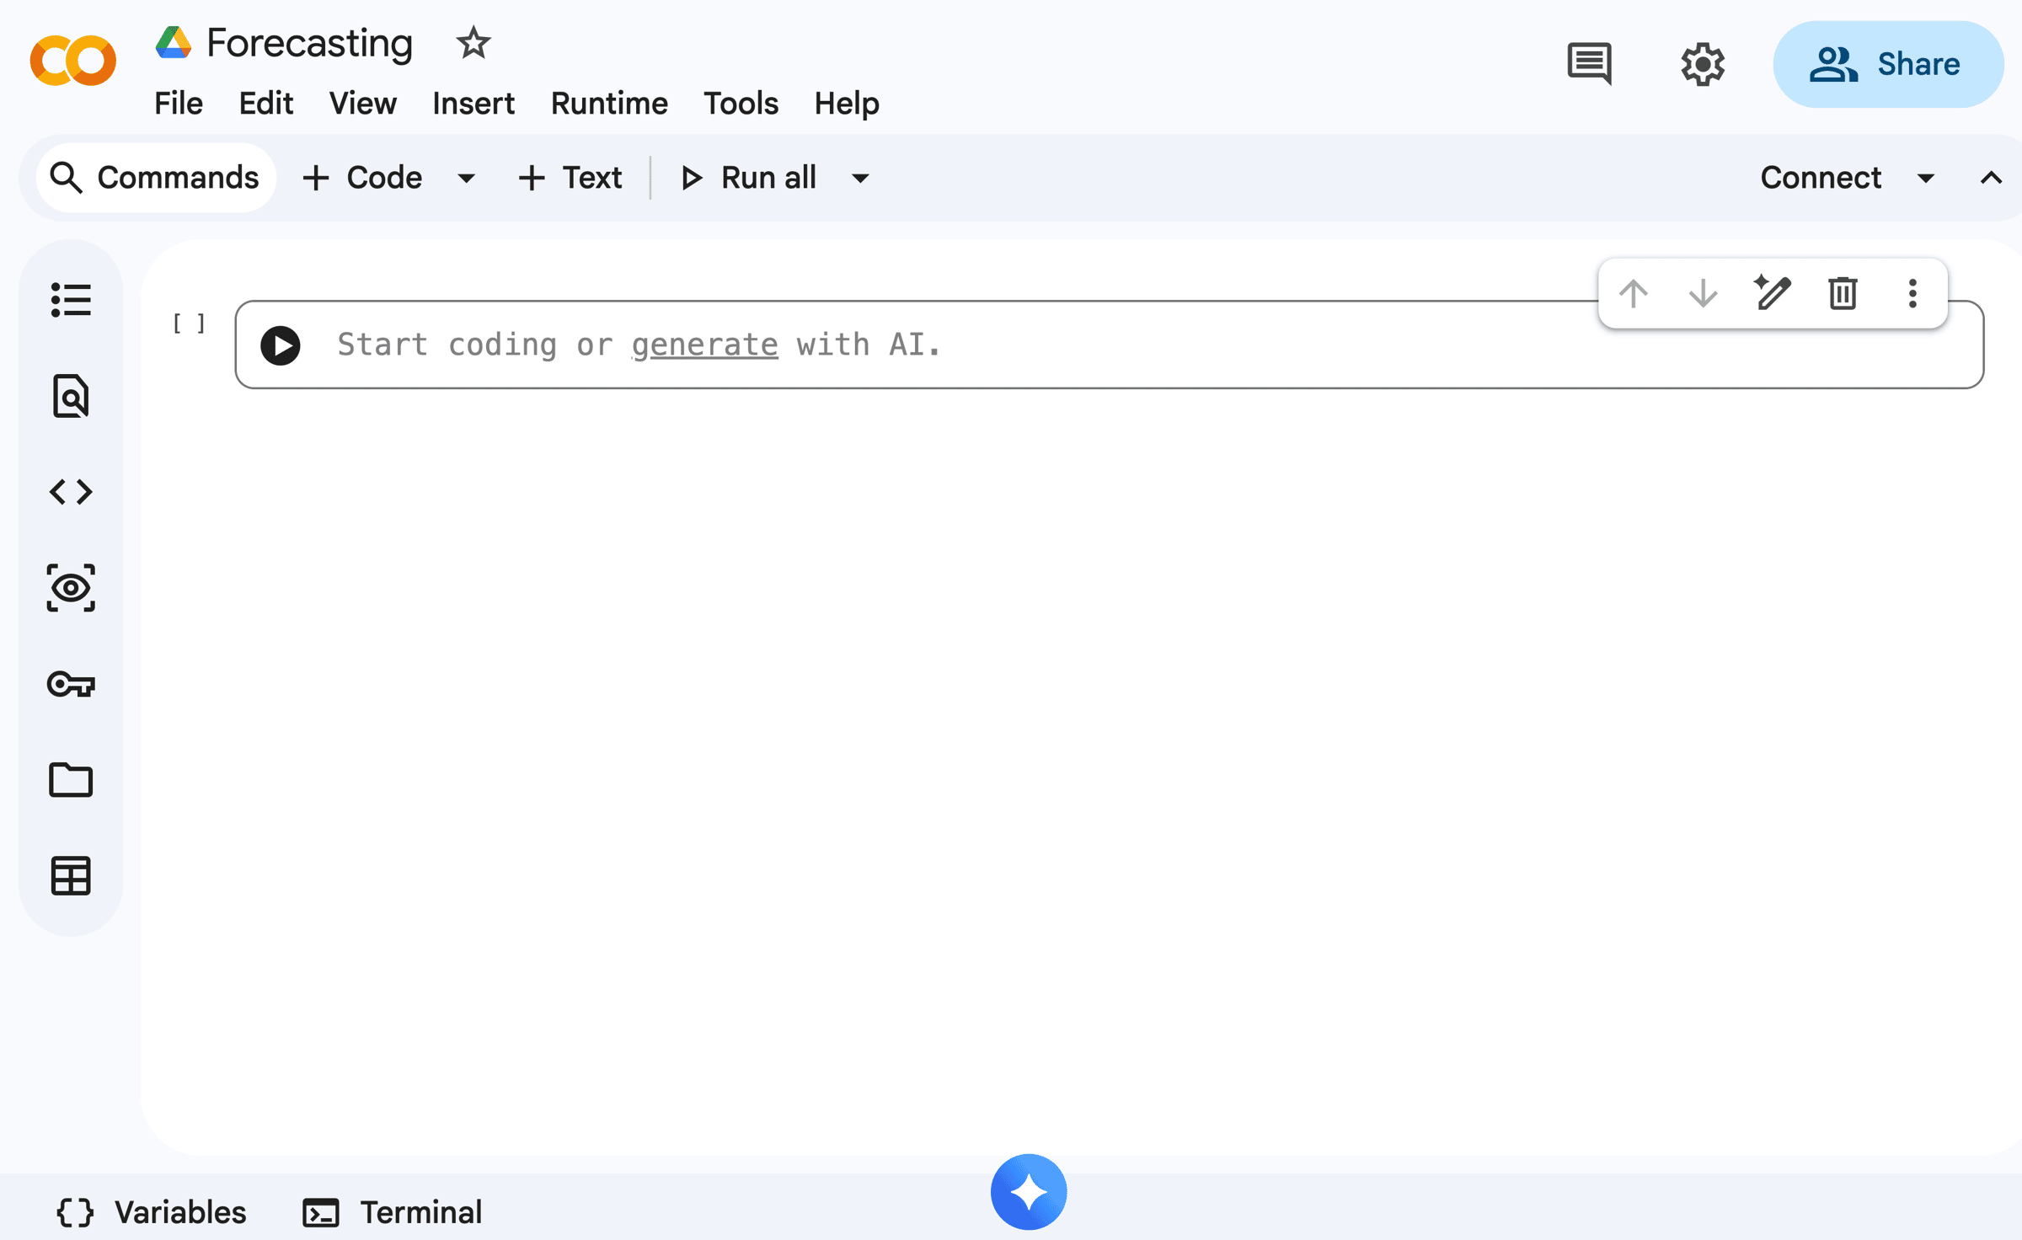This screenshot has height=1240, width=2022.
Task: Delete the cell with the trash icon
Action: 1843,293
